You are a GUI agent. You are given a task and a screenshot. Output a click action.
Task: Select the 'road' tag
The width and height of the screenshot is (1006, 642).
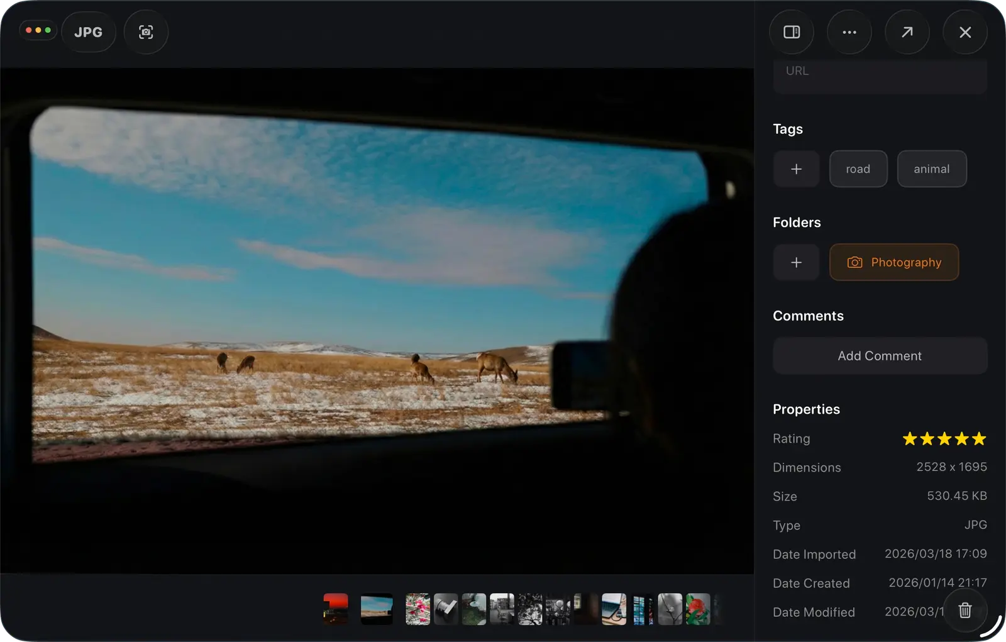pos(858,169)
